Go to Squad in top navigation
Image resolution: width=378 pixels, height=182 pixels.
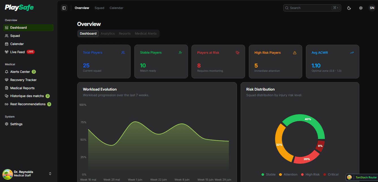100,8
